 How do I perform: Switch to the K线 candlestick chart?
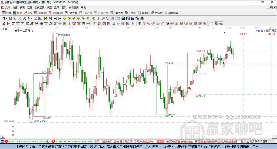(x=28, y=13)
